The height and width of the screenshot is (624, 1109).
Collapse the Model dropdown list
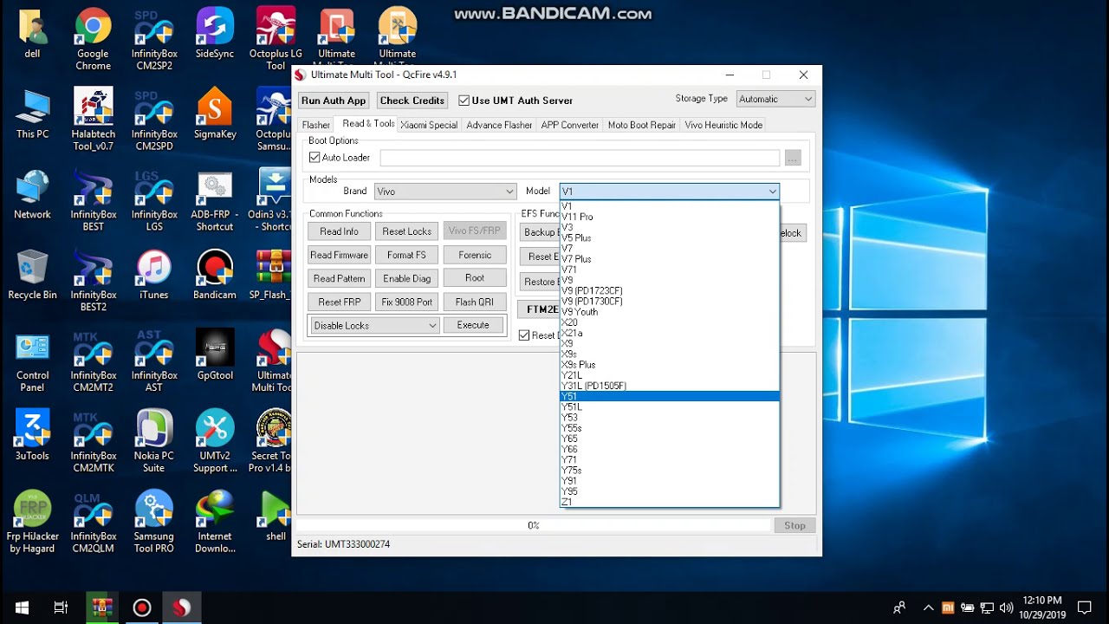[772, 192]
